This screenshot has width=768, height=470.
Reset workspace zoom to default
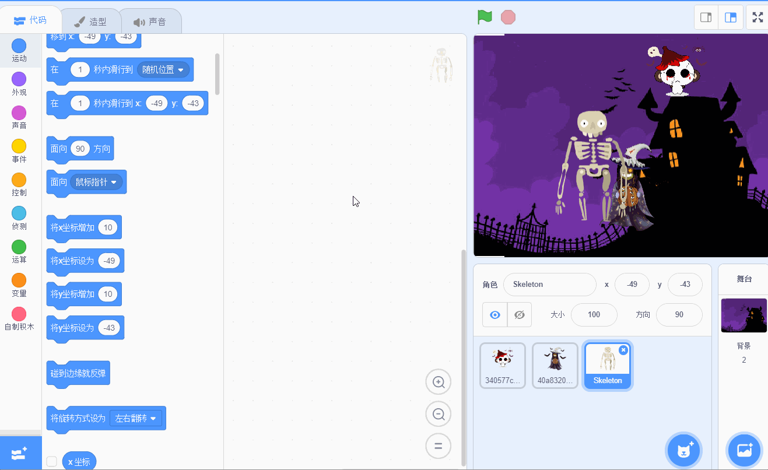(439, 447)
